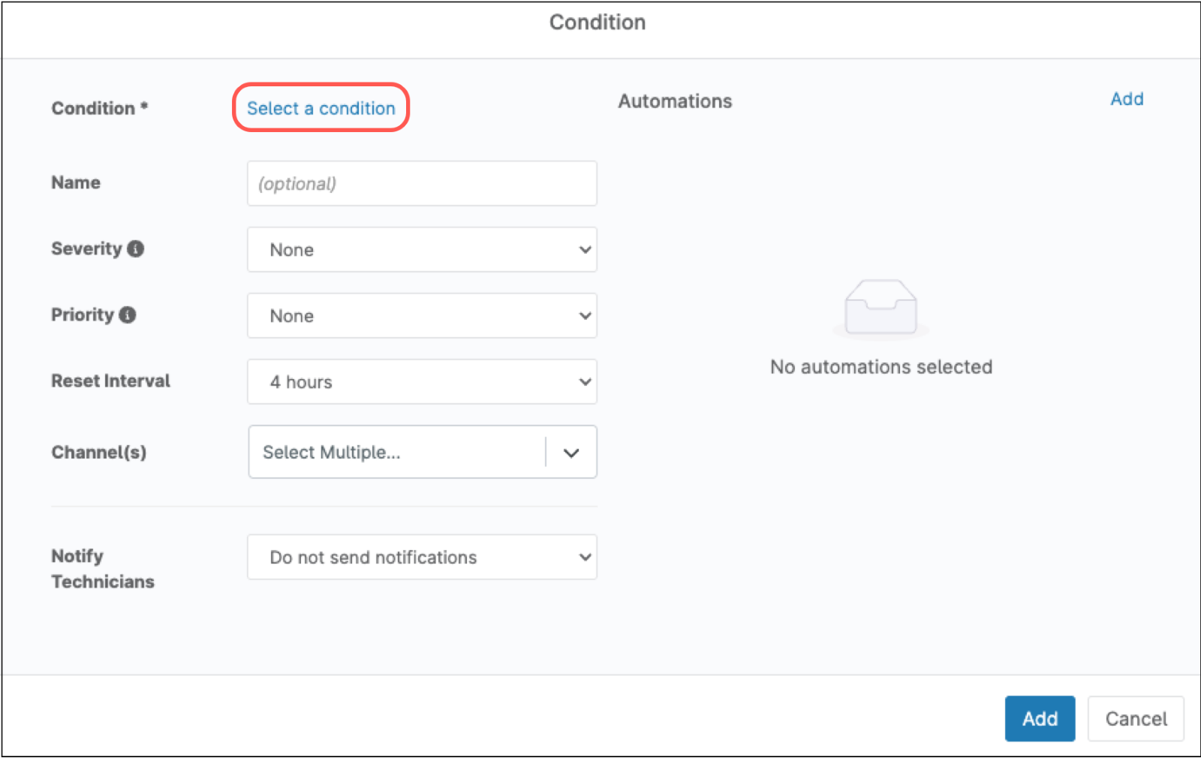This screenshot has width=1201, height=758.
Task: Click the Notify Technicians label
Action: (103, 568)
